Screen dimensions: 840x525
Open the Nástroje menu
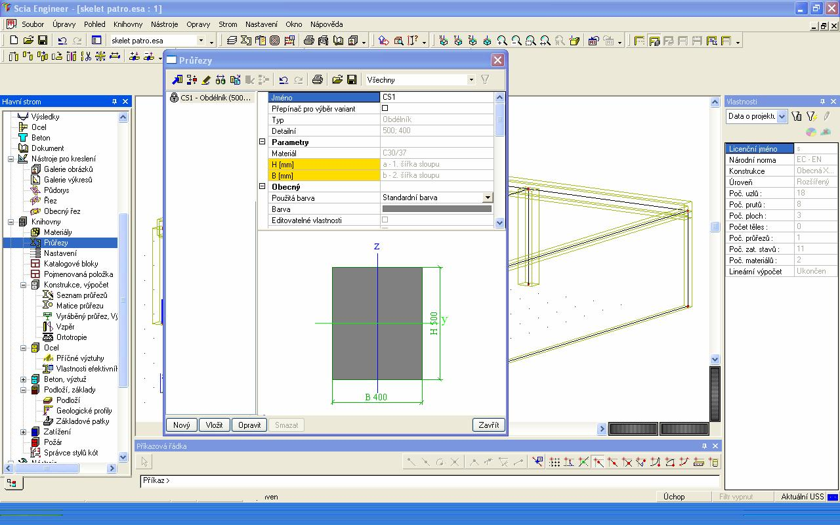point(164,24)
